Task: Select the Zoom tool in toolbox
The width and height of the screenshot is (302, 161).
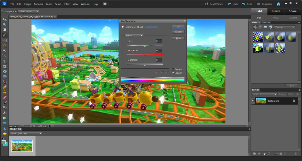Action: (x=5, y=24)
